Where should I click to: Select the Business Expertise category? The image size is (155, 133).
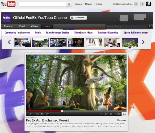[108, 33]
